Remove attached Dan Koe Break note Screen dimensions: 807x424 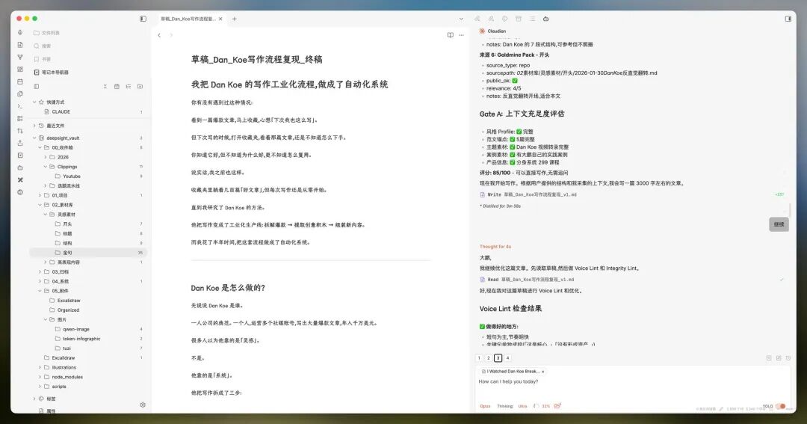[543, 372]
